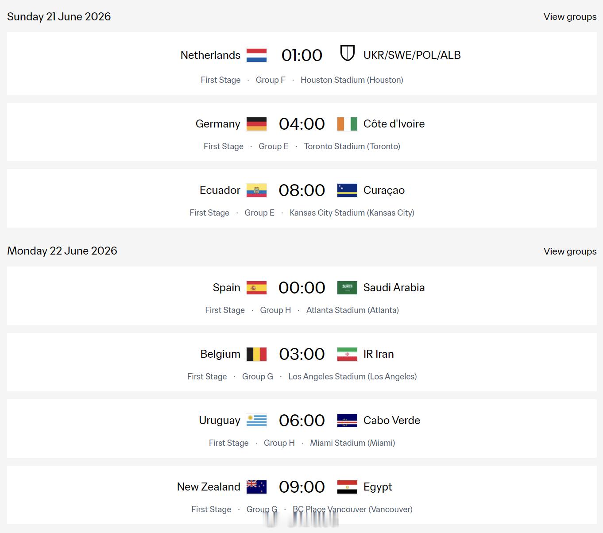Open the Ecuador vs Curaçao 08:00 match card

click(x=302, y=198)
